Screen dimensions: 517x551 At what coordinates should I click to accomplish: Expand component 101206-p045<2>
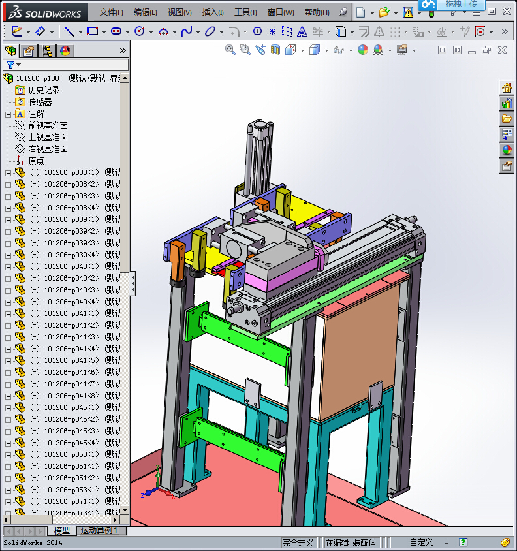pyautogui.click(x=8, y=420)
